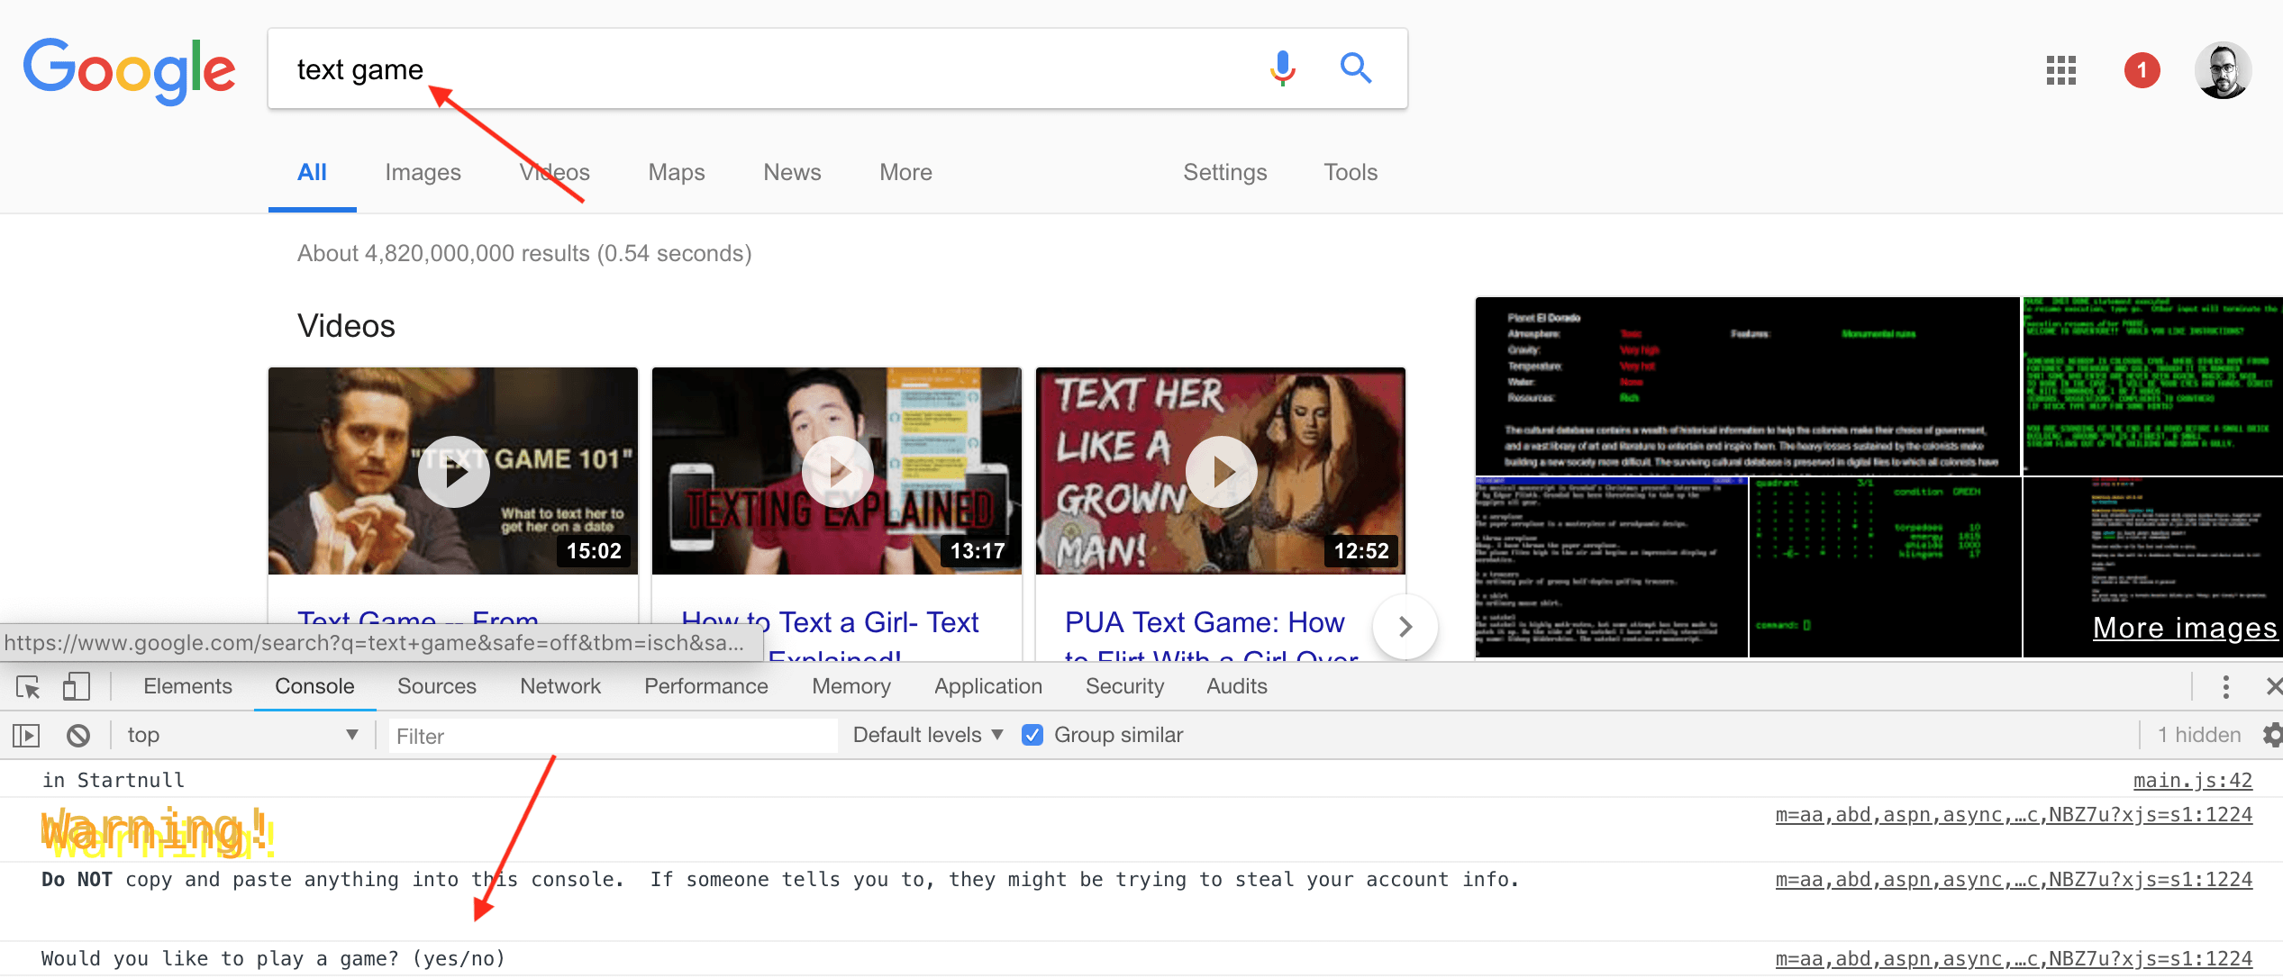Select the Would you like to play console message
The height and width of the screenshot is (978, 2283).
click(x=273, y=958)
